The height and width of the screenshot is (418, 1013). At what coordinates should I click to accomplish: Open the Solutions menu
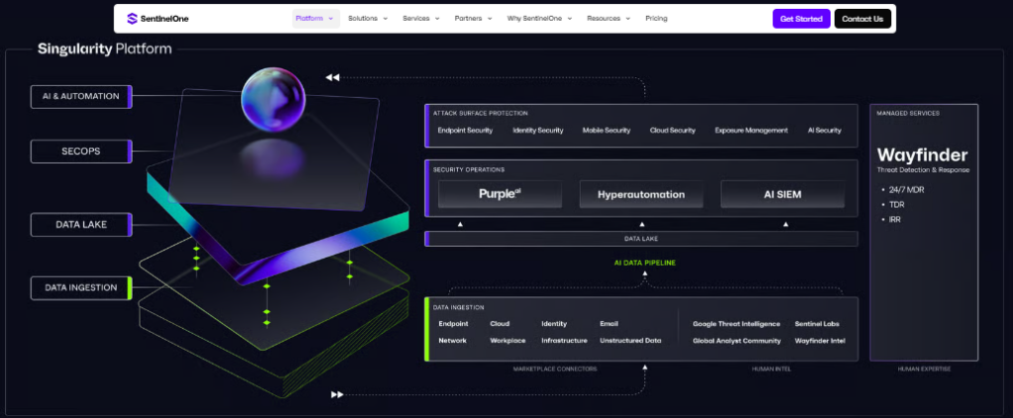coord(368,19)
